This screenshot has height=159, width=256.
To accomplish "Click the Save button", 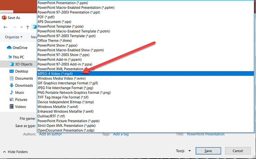I will pos(208,151).
